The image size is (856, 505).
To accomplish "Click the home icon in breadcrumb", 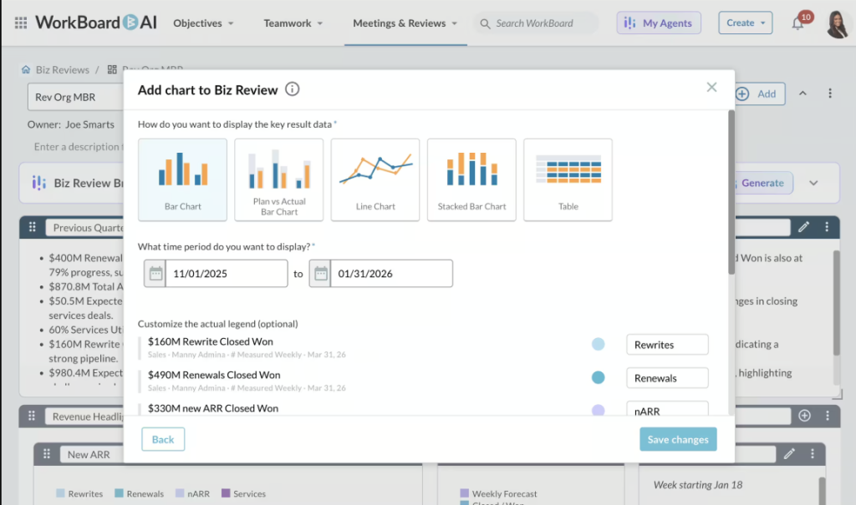I will pyautogui.click(x=26, y=69).
